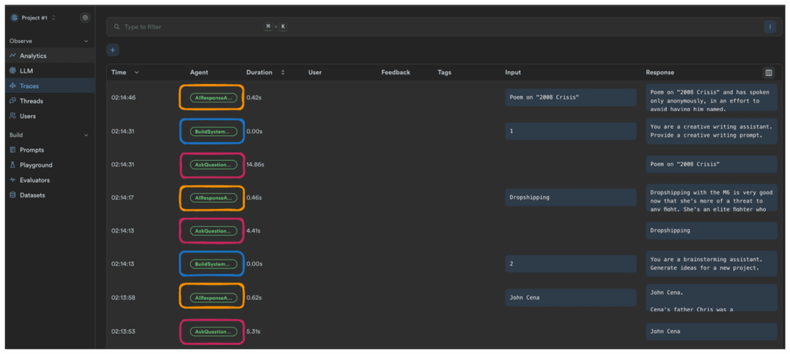The image size is (790, 354).
Task: Collapse the Build section
Action: click(86, 135)
